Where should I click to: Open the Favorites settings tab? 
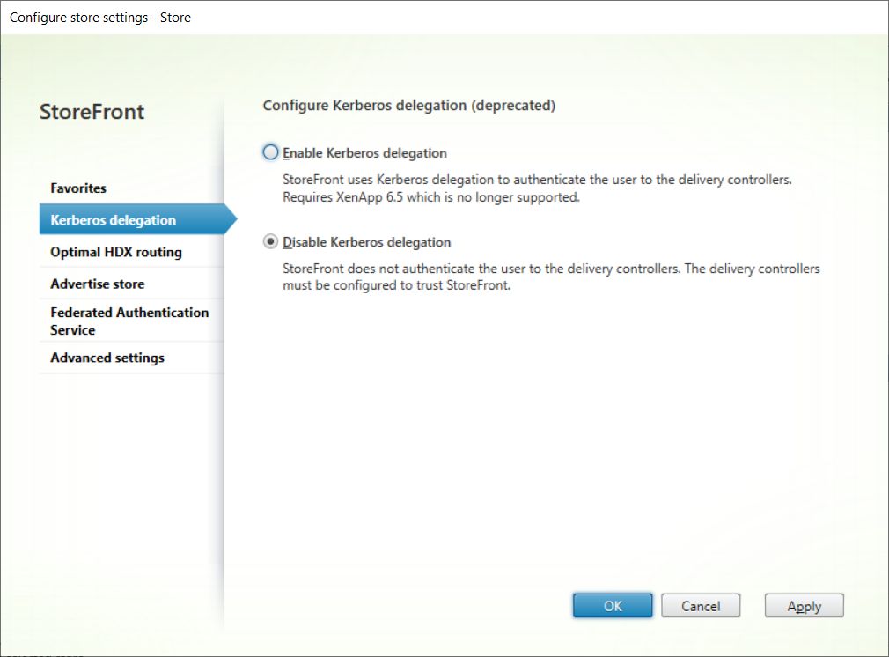pos(131,188)
